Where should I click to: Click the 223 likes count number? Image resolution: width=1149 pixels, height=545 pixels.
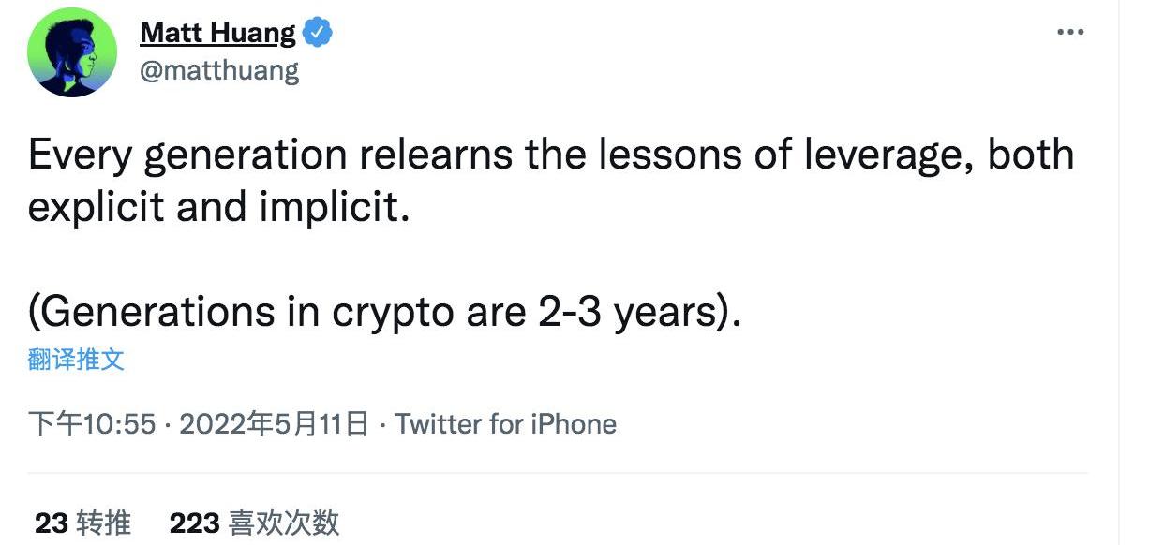point(194,523)
